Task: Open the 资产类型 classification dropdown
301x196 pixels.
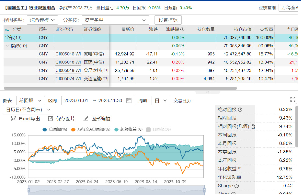Action: [115, 20]
